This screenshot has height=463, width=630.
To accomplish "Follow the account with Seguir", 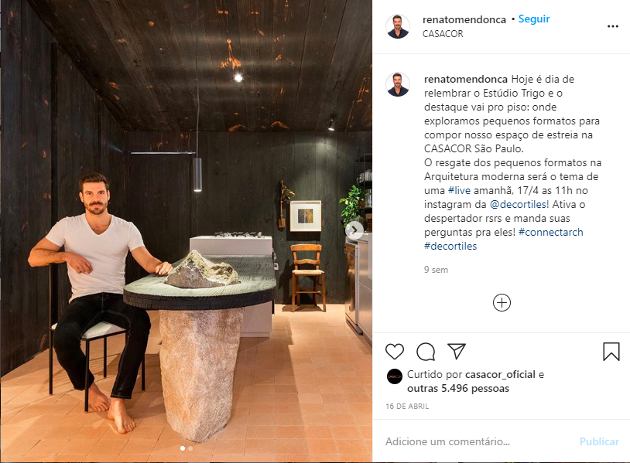I will point(534,19).
